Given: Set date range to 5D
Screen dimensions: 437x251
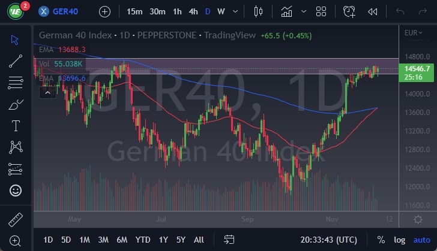Looking at the screenshot, I should click(66, 240).
